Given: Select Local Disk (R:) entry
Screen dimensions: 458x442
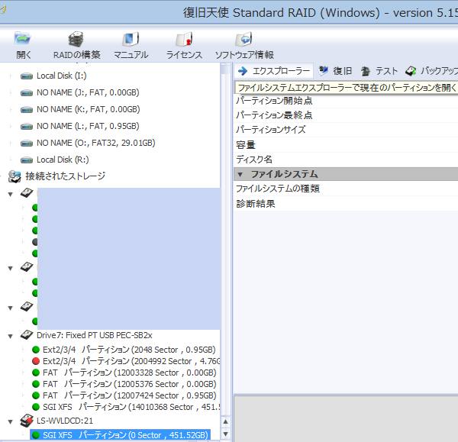Looking at the screenshot, I should pyautogui.click(x=63, y=160).
